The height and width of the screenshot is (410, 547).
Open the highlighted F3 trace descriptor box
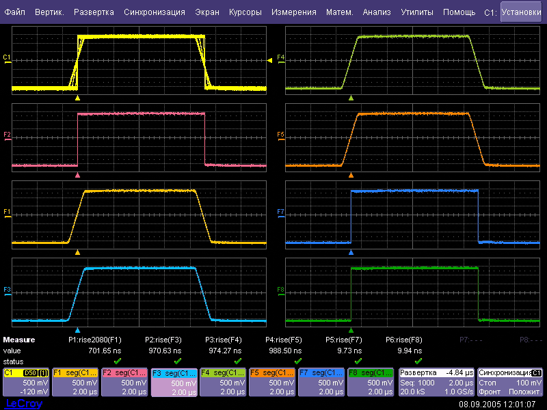point(174,382)
